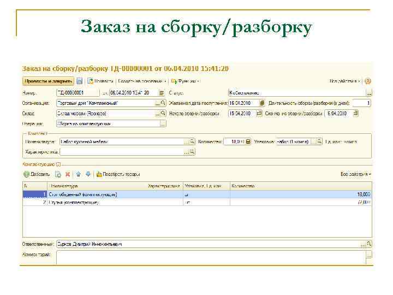
Task: Click the Провести и закрыть button
Action: point(49,81)
